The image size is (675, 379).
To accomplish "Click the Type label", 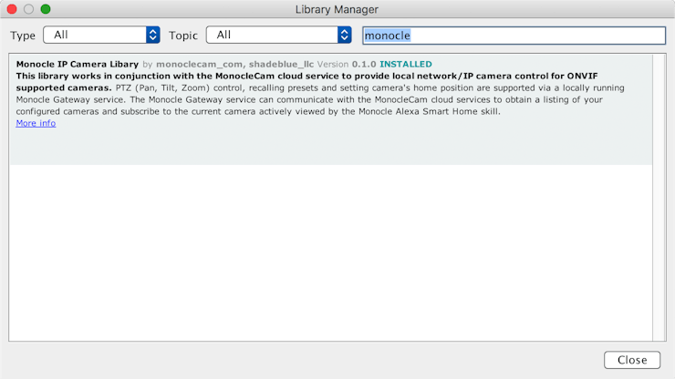I will [x=23, y=36].
